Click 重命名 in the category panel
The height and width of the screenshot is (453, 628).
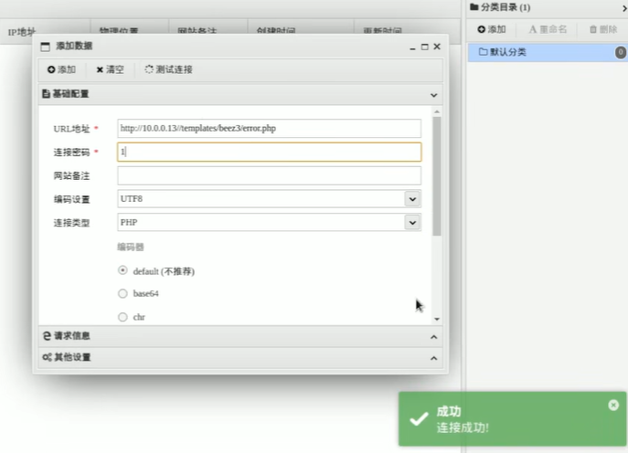[548, 29]
